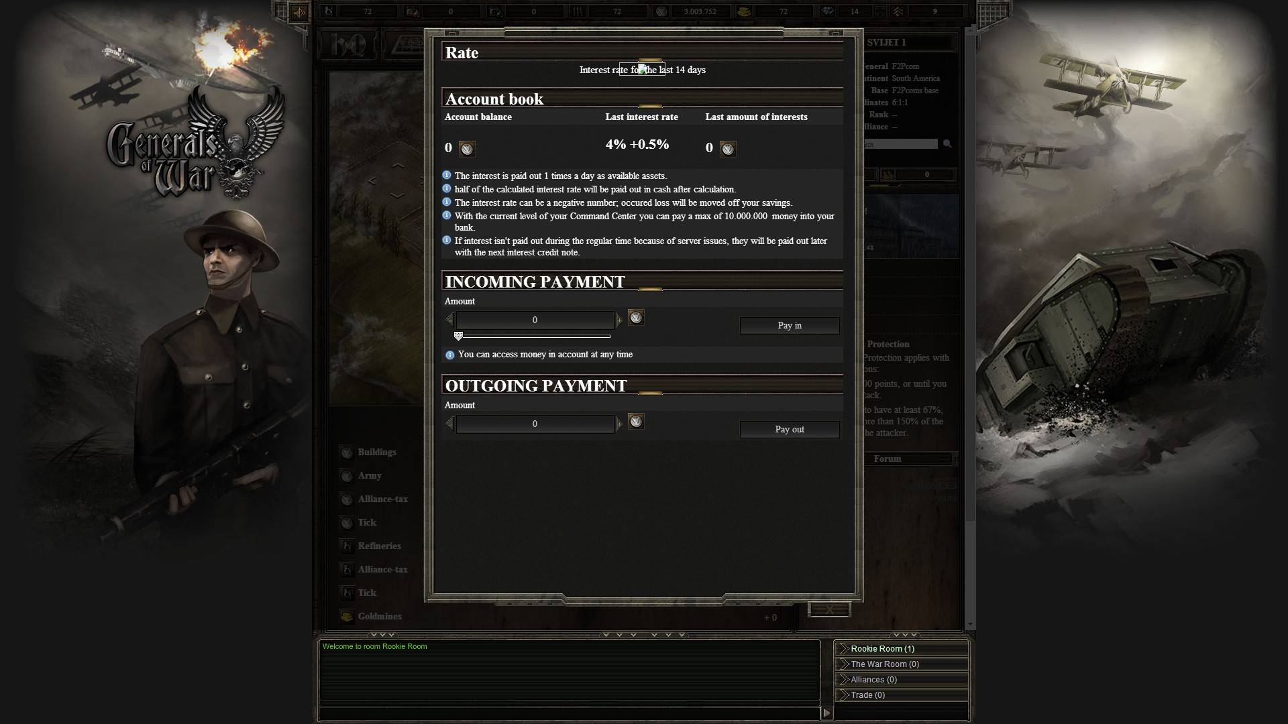
Task: Click the Goldmines icon in the sidebar list
Action: click(347, 617)
